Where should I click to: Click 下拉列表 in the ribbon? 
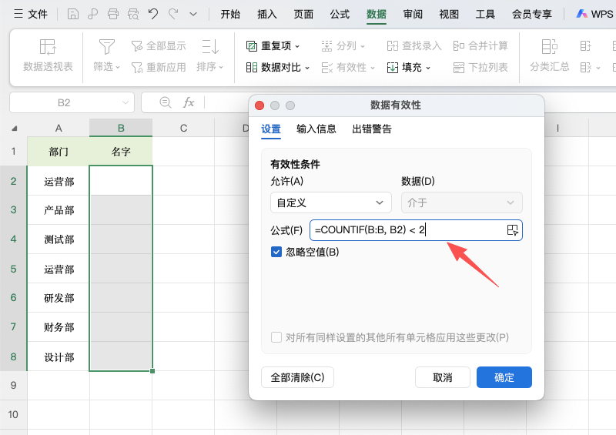pos(480,68)
